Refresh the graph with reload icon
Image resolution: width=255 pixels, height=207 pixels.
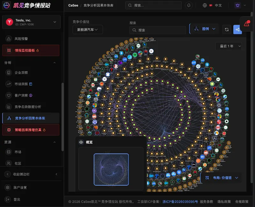227,29
